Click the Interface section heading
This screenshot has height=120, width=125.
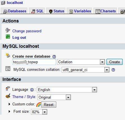click(12, 79)
